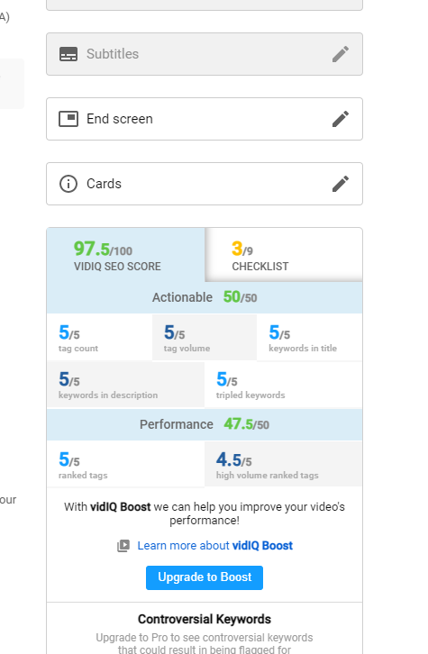428x654 pixels.
Task: Select the keywords in description score
Action: tap(125, 385)
